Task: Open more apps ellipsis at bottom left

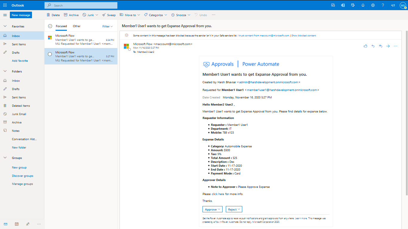Action: (39, 224)
